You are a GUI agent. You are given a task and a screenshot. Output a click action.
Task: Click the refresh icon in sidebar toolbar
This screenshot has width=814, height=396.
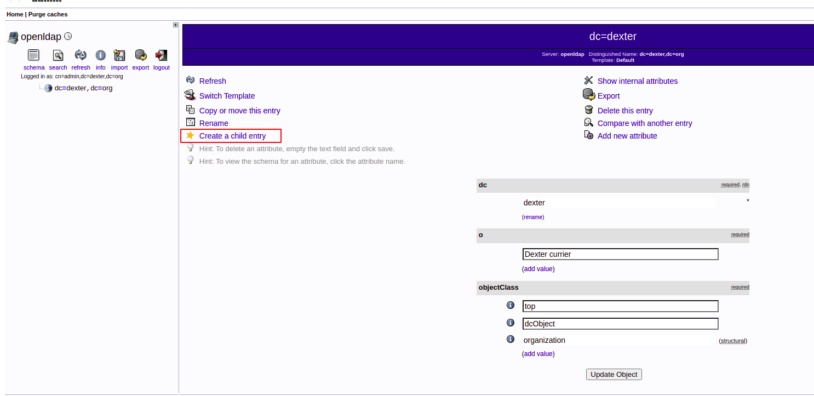(81, 55)
